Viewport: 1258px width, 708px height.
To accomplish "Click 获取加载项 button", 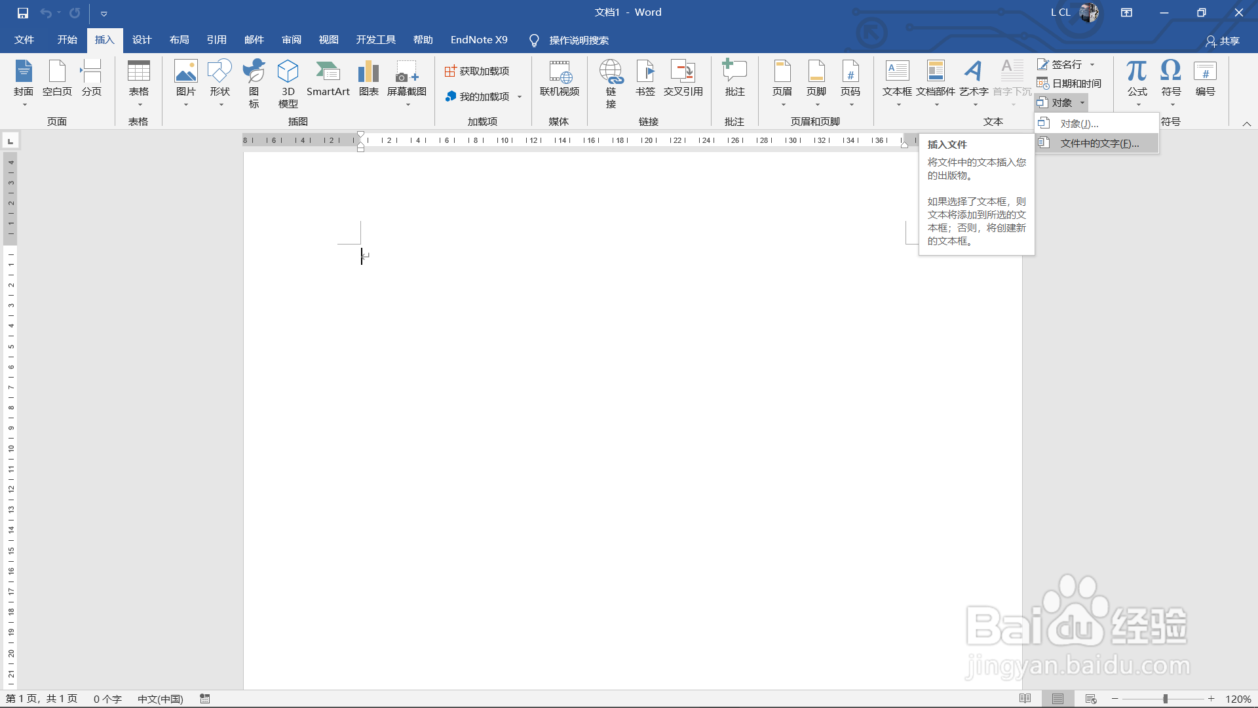I will point(477,71).
